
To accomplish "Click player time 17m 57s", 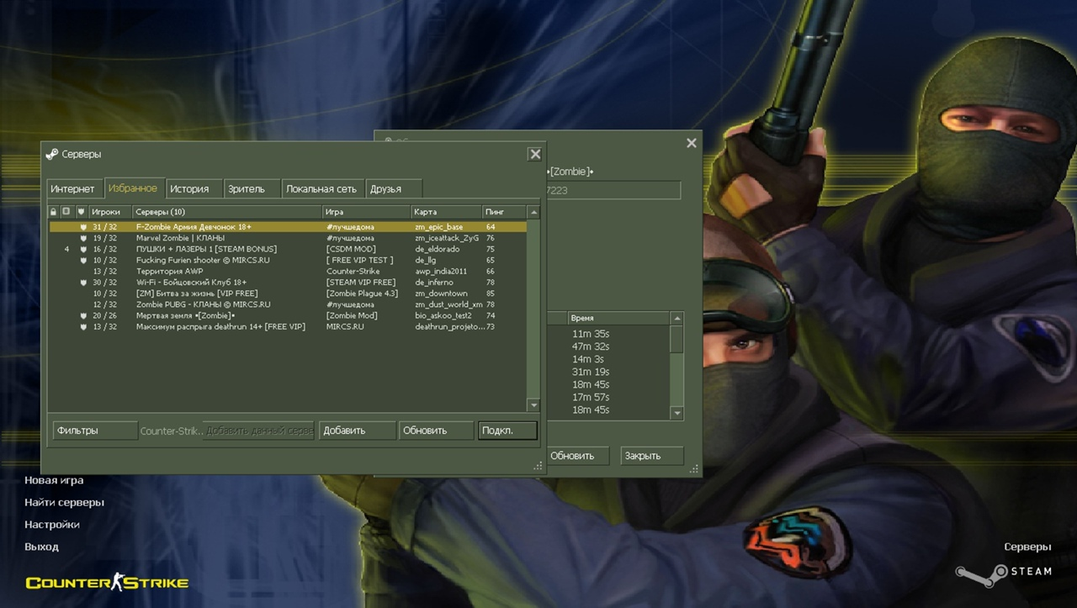I will pyautogui.click(x=591, y=397).
